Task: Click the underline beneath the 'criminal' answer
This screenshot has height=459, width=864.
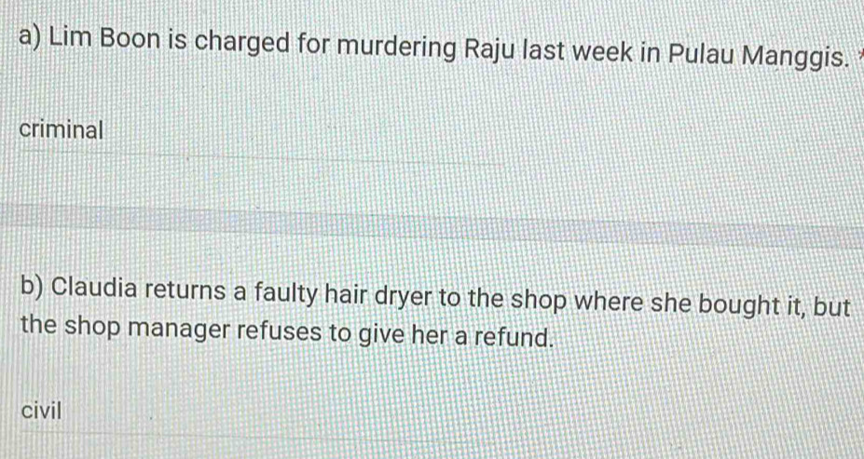Action: pyautogui.click(x=260, y=159)
